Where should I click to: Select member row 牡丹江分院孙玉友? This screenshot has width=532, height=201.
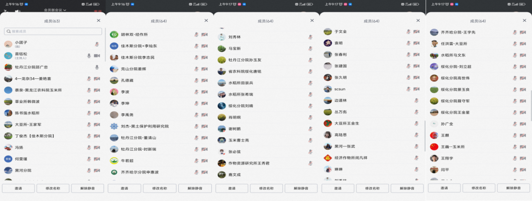tap(266, 60)
